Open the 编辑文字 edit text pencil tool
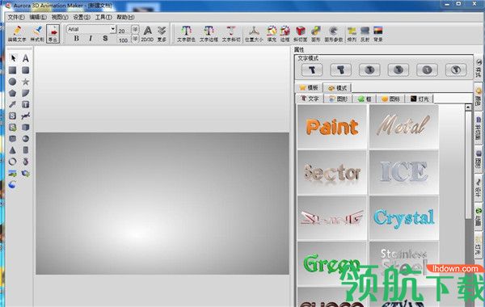This screenshot has width=485, height=307. coord(17,34)
